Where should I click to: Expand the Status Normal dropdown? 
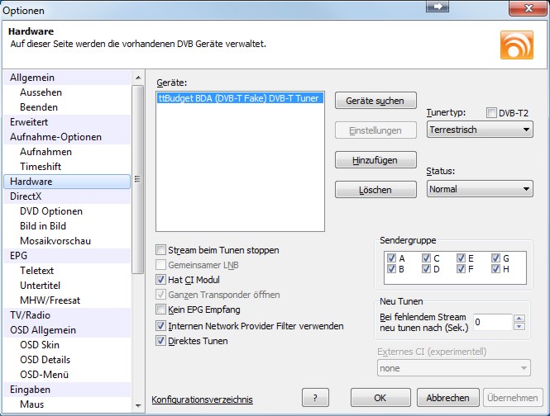pos(479,189)
